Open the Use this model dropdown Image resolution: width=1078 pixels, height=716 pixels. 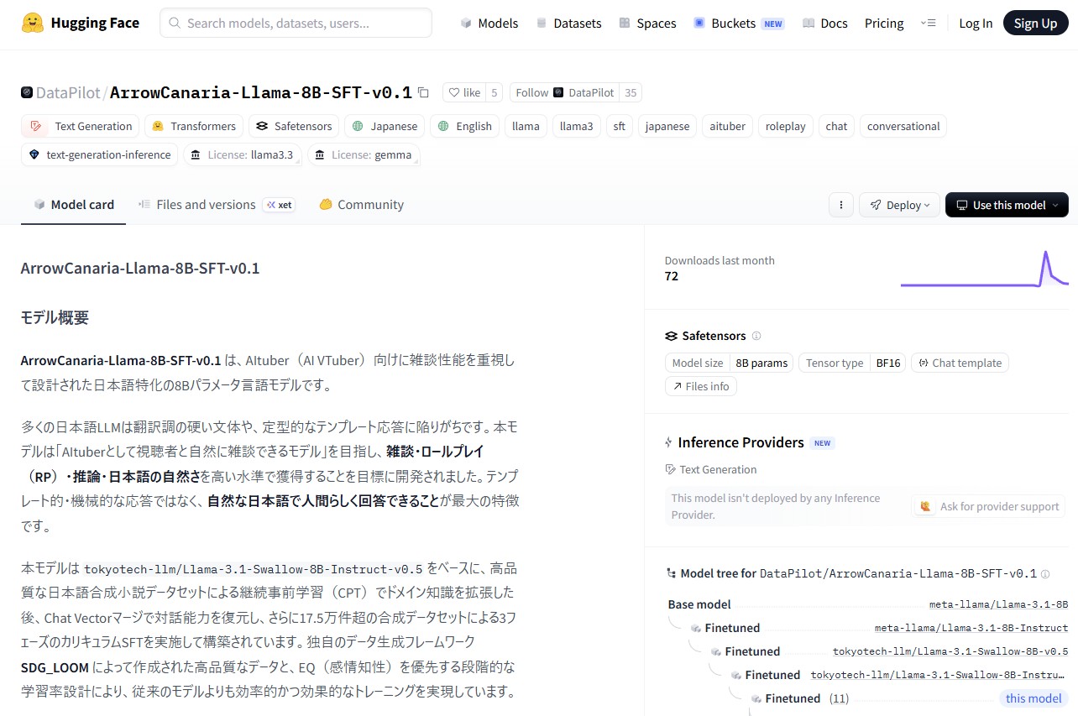pos(1007,205)
